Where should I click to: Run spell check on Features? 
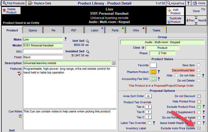(20, 73)
